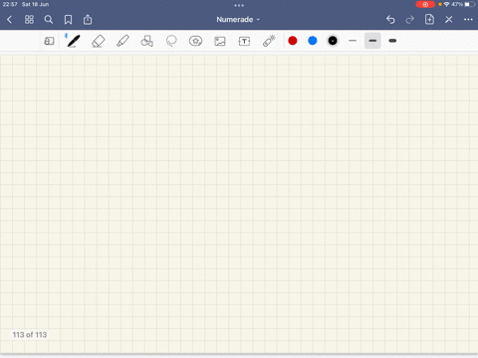This screenshot has height=358, width=478.
Task: Tap the battery status icon
Action: pos(470,4)
